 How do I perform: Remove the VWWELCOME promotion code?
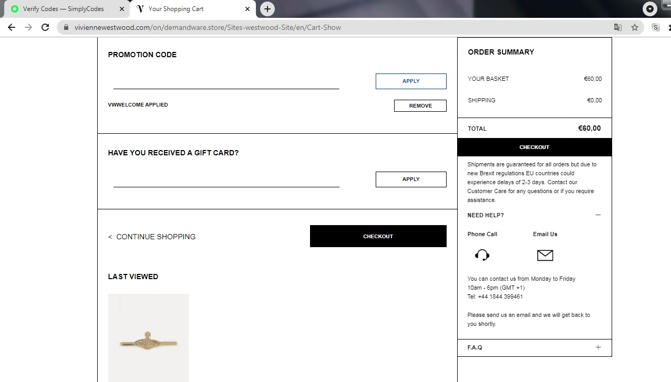420,105
